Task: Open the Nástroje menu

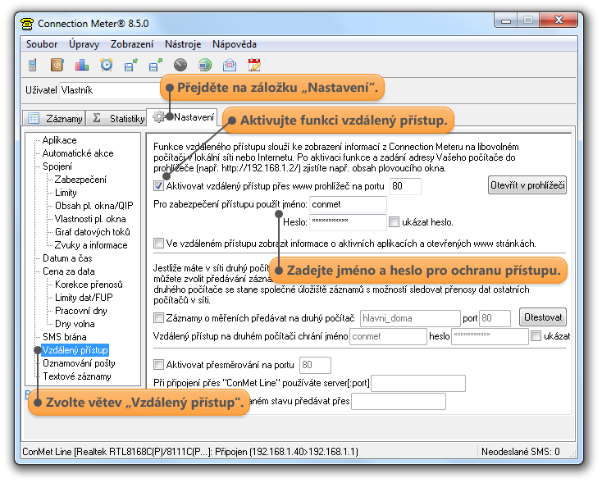Action: coord(183,44)
